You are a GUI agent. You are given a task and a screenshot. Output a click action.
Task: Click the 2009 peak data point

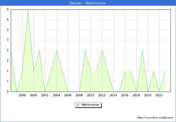85,51
